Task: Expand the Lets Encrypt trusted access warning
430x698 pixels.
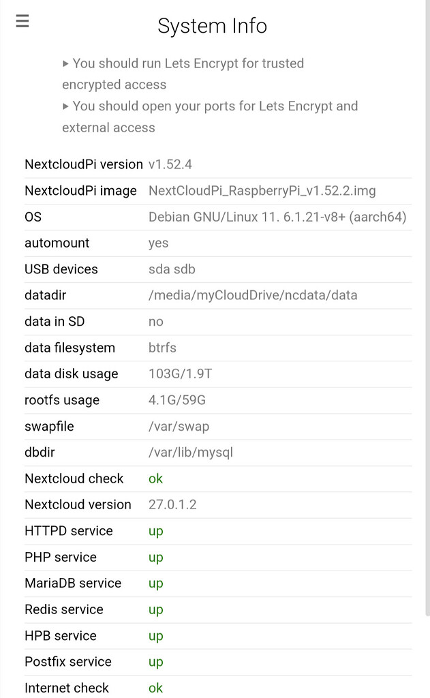Action: point(184,63)
